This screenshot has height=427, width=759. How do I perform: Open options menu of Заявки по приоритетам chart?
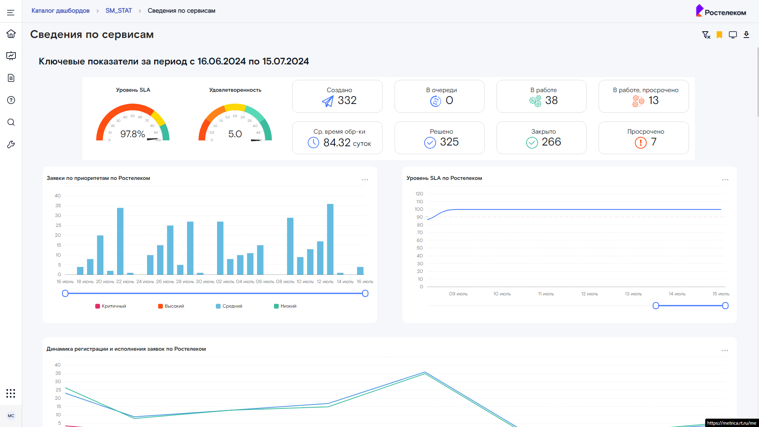point(365,180)
